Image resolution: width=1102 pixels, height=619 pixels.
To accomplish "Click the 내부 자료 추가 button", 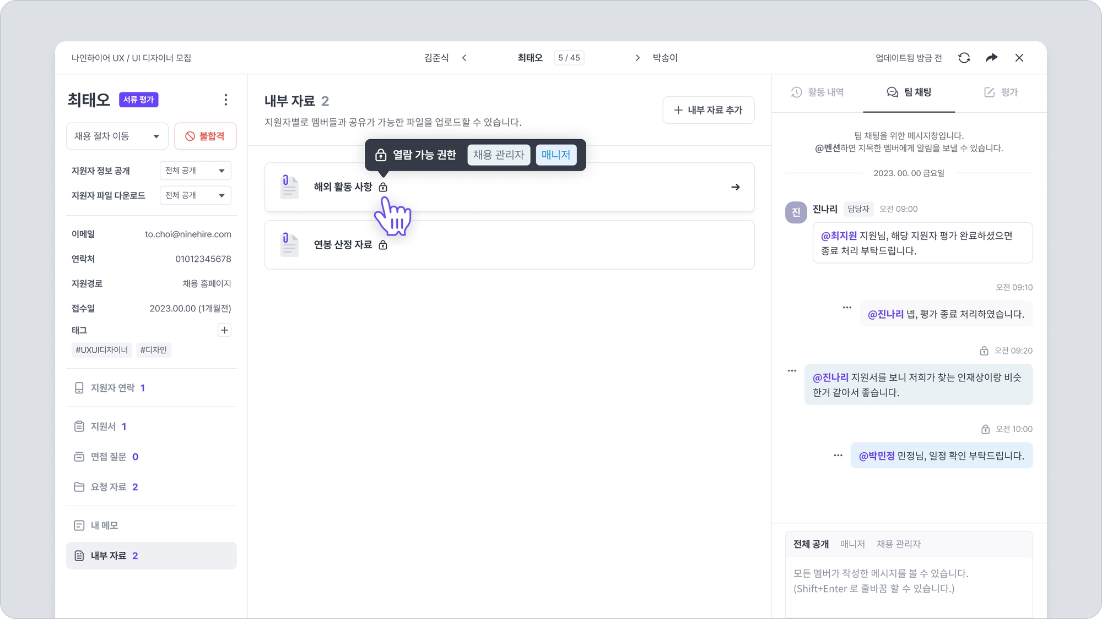I will tap(708, 110).
